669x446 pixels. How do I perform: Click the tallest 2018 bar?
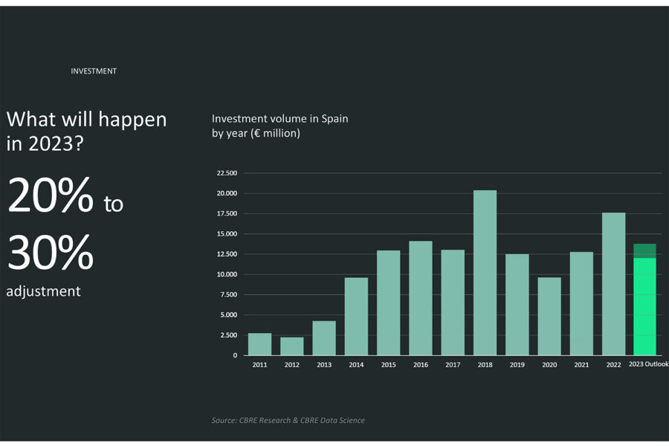click(485, 273)
